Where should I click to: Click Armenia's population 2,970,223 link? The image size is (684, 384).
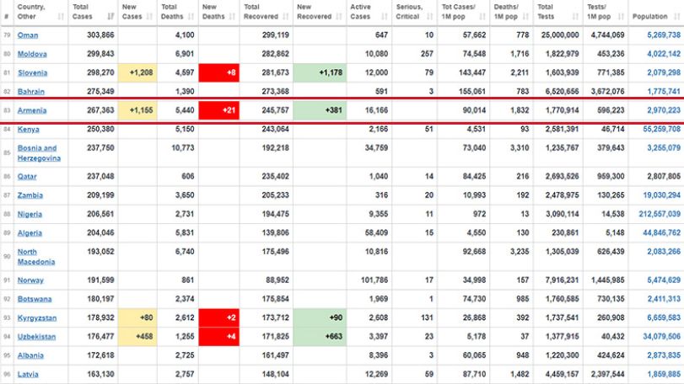point(664,110)
